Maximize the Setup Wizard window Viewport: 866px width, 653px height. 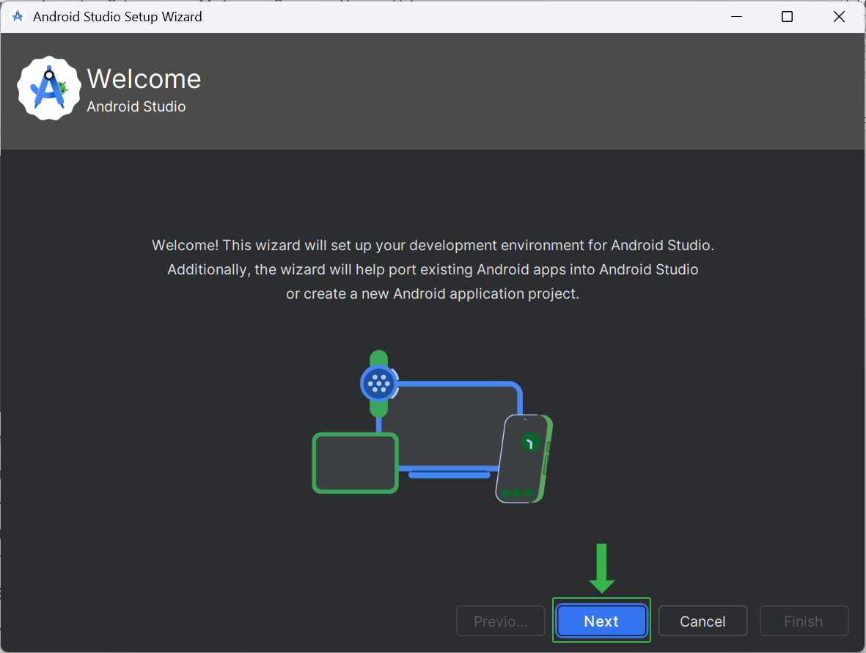(x=787, y=17)
